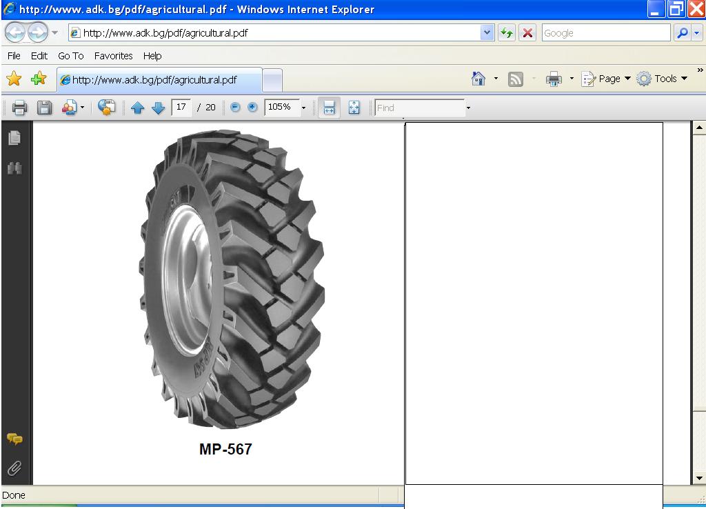This screenshot has width=706, height=509.
Task: Open the Page command menu
Action: (x=607, y=79)
